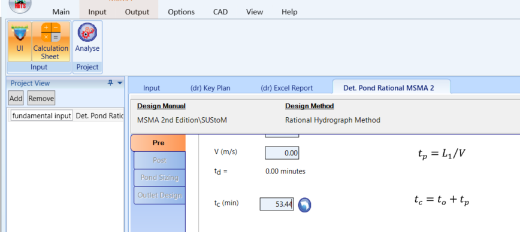Image resolution: width=520 pixels, height=232 pixels.
Task: Select the Pre side tab
Action: (x=158, y=143)
